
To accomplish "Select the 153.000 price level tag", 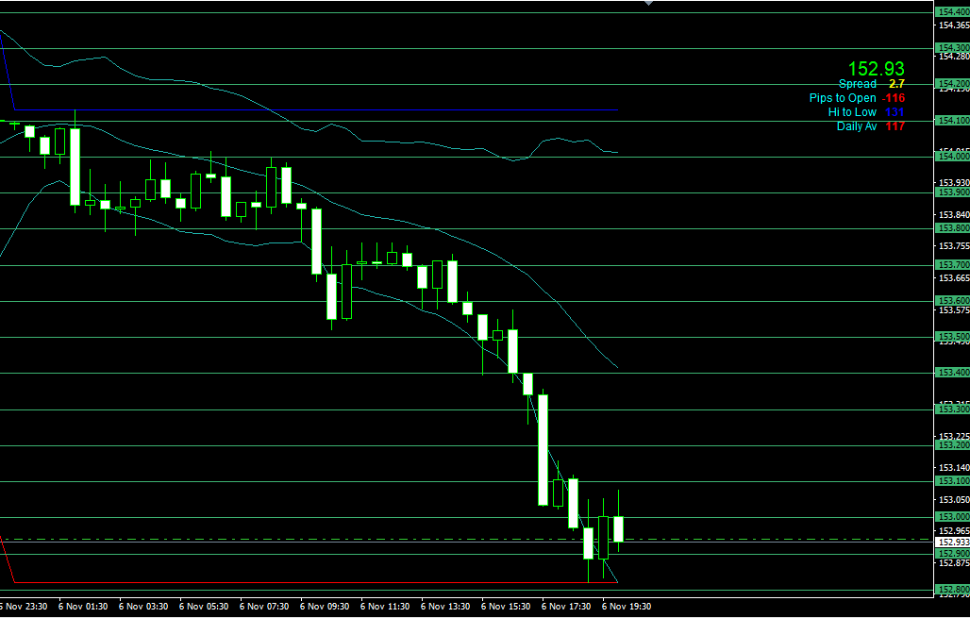I will point(951,517).
